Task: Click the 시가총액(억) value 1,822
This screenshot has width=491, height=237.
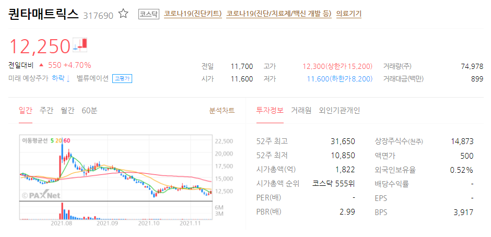Action: (x=345, y=170)
